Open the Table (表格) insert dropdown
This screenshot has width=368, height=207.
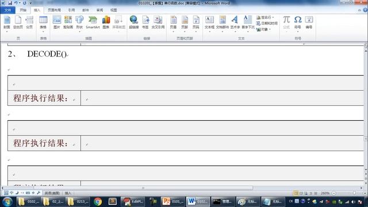(x=43, y=24)
